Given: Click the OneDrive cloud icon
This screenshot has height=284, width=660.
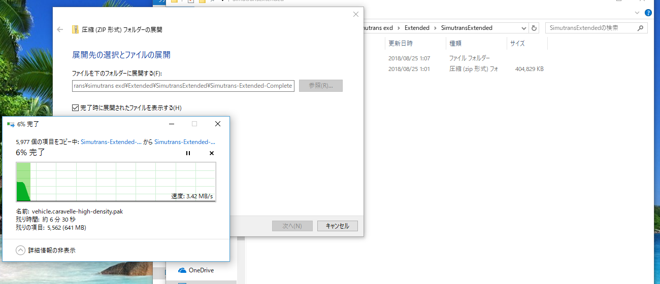Looking at the screenshot, I should (x=182, y=270).
